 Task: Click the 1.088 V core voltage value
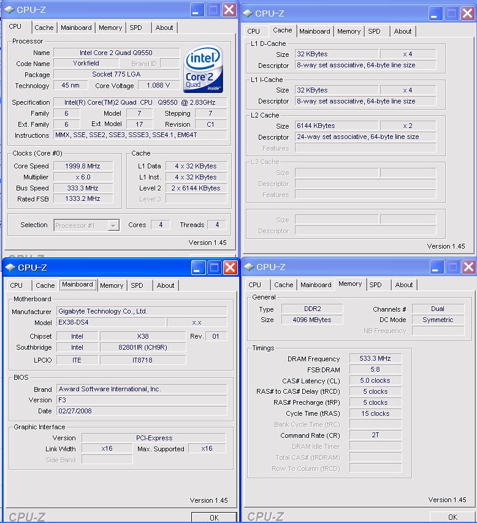[x=158, y=85]
